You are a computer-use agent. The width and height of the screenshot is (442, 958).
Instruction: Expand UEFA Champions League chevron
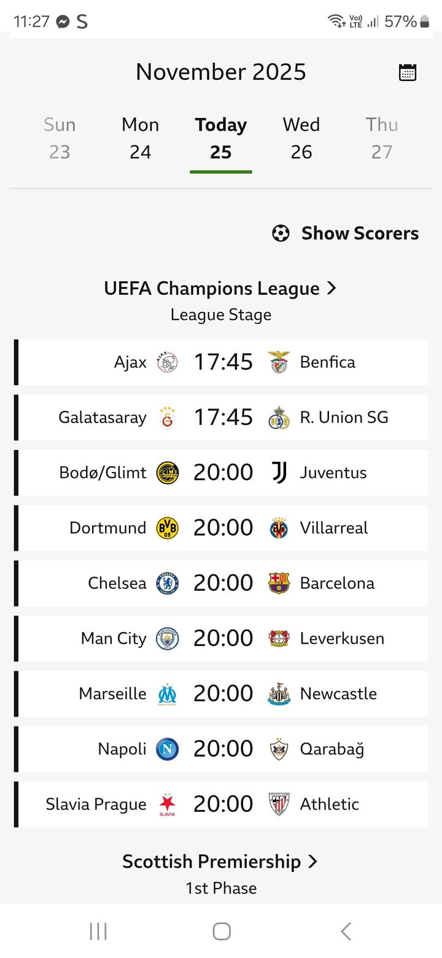(332, 288)
